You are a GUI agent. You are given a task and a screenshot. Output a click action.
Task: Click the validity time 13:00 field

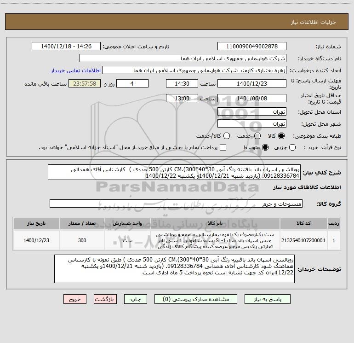pos(182,98)
